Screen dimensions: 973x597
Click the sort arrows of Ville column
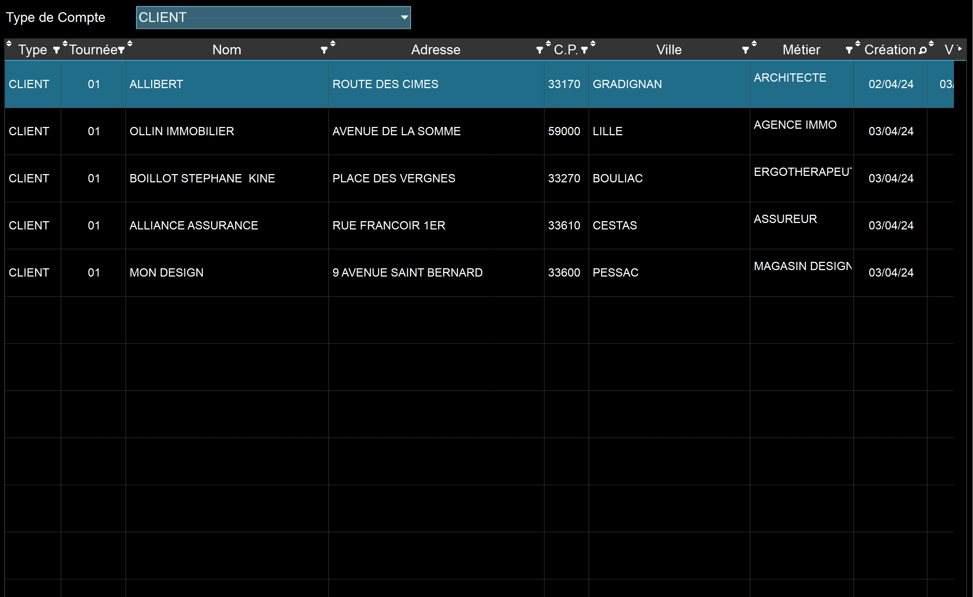tap(593, 44)
